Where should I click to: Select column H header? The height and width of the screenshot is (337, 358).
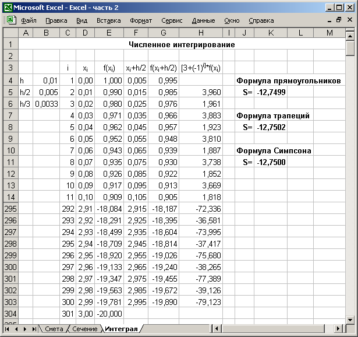pos(201,33)
